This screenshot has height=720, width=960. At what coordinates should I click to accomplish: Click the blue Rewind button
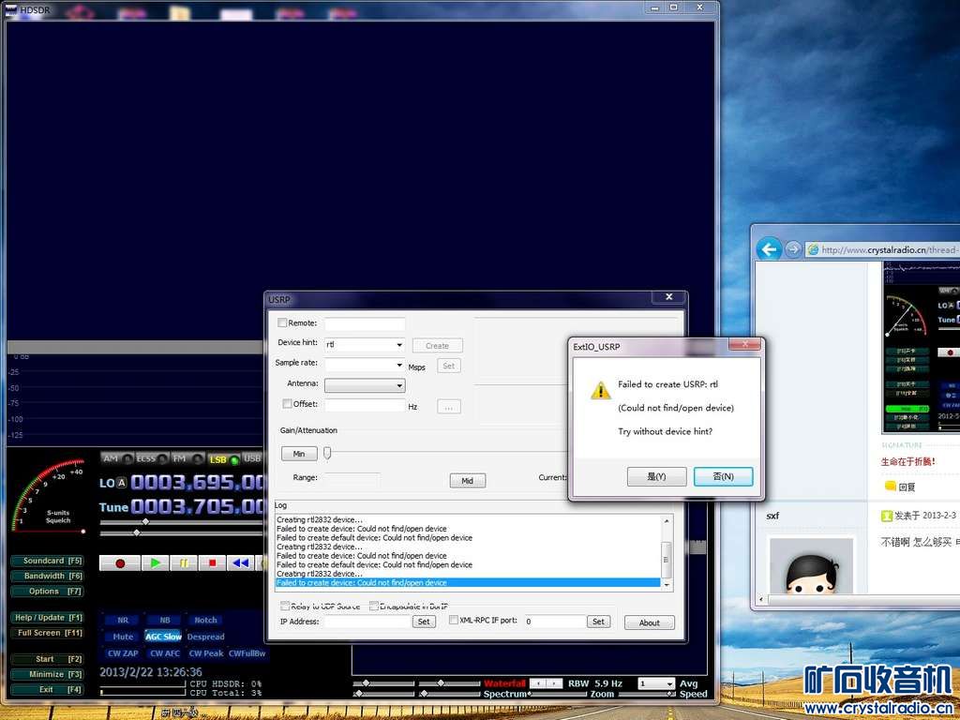[241, 563]
